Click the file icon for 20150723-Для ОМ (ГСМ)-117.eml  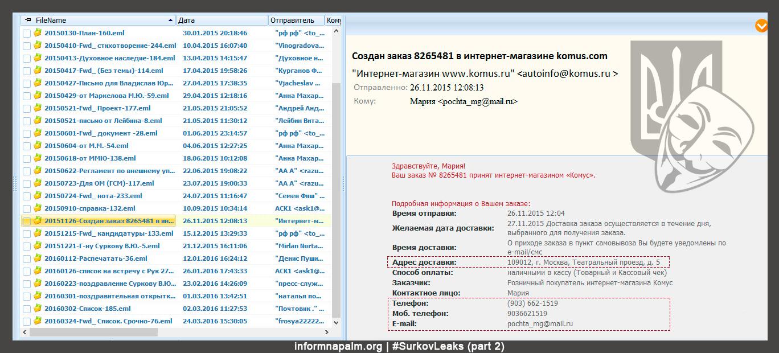click(x=38, y=183)
